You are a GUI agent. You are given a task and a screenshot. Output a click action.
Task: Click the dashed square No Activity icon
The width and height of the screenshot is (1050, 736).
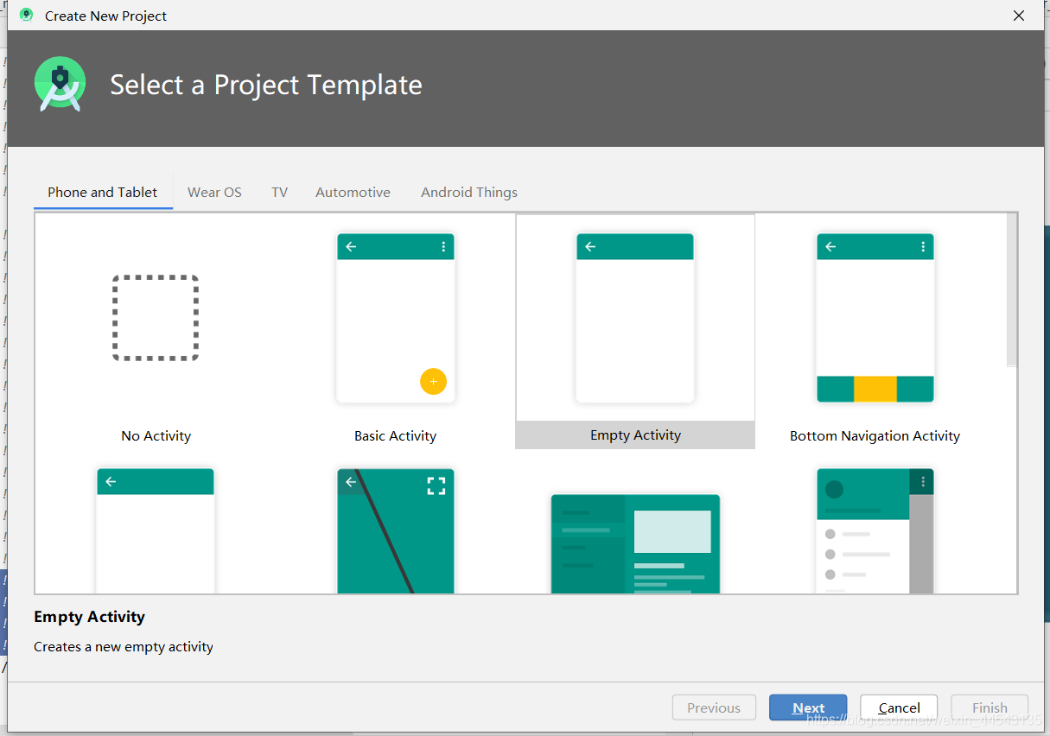pyautogui.click(x=156, y=318)
